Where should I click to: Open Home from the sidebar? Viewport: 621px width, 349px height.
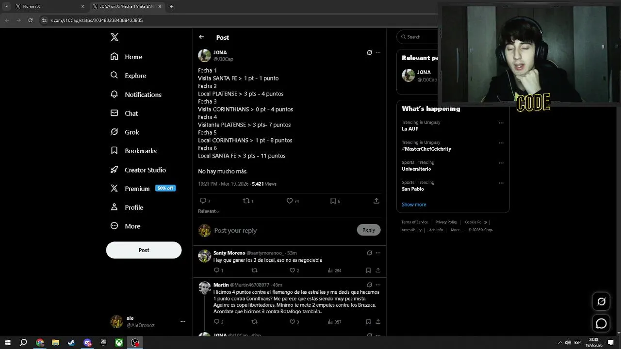pyautogui.click(x=126, y=57)
